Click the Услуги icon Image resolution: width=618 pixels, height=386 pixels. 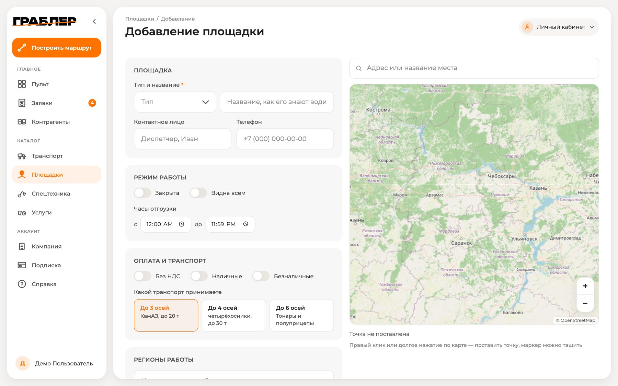(x=22, y=213)
